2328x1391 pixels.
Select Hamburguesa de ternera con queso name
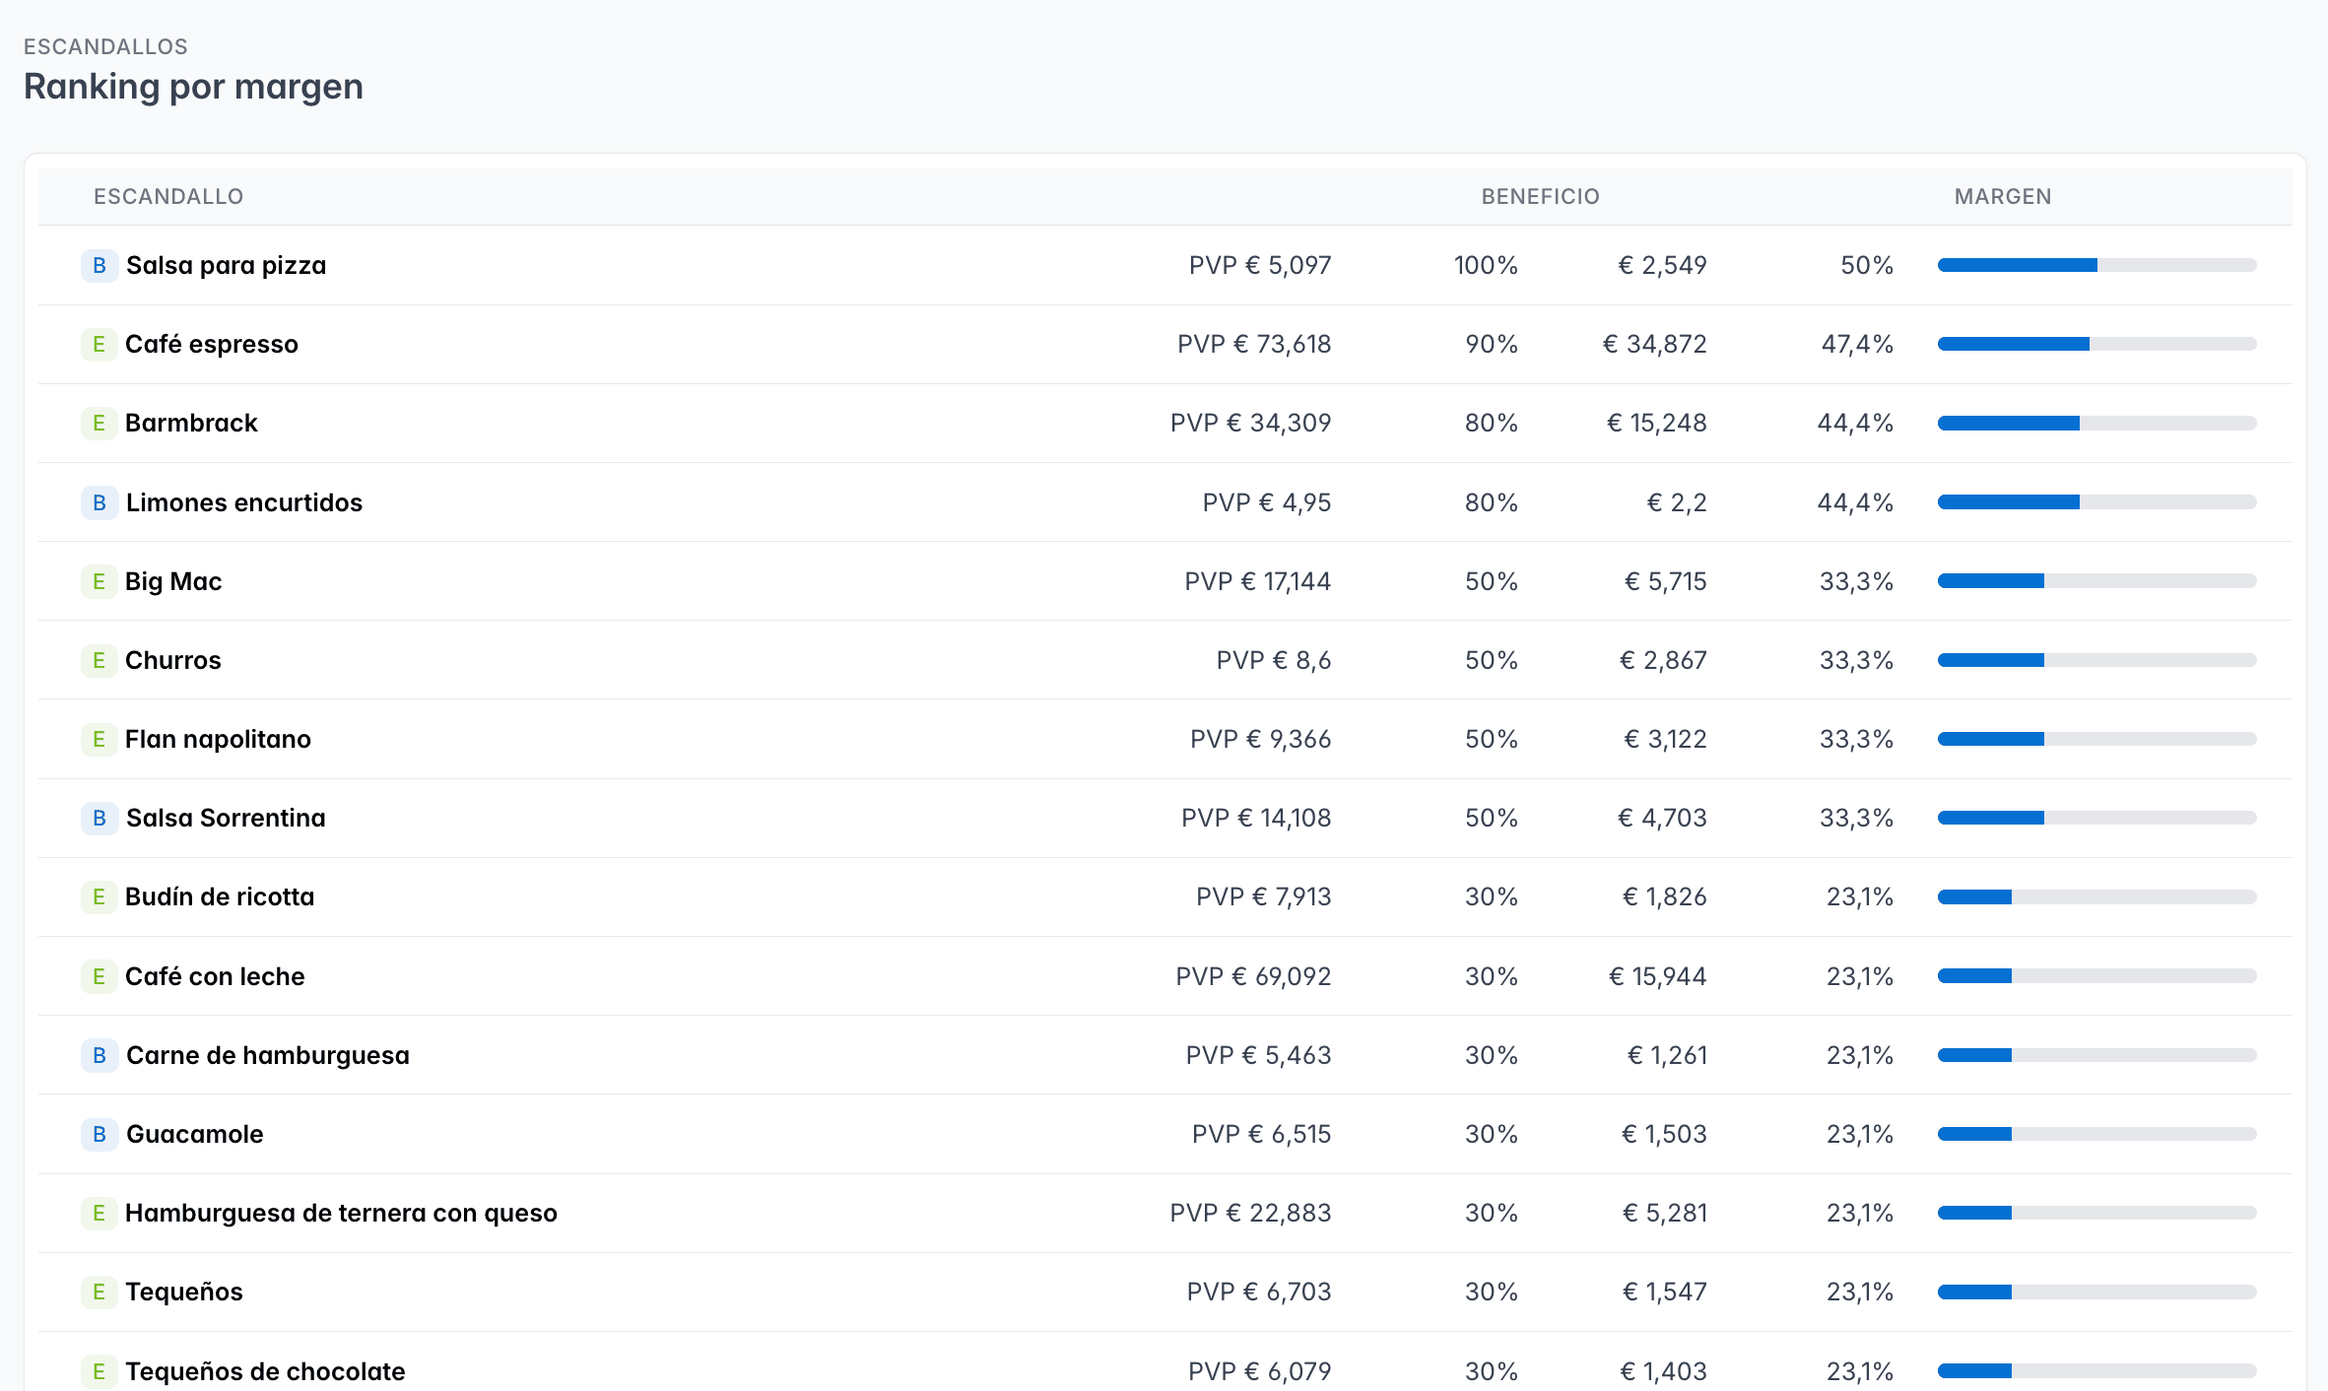(x=341, y=1213)
